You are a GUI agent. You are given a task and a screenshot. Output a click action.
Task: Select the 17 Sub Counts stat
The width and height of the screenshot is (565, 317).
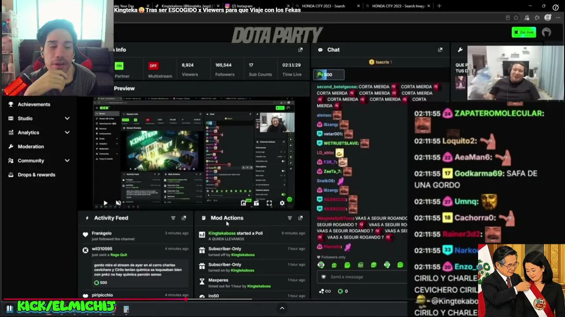coord(260,70)
